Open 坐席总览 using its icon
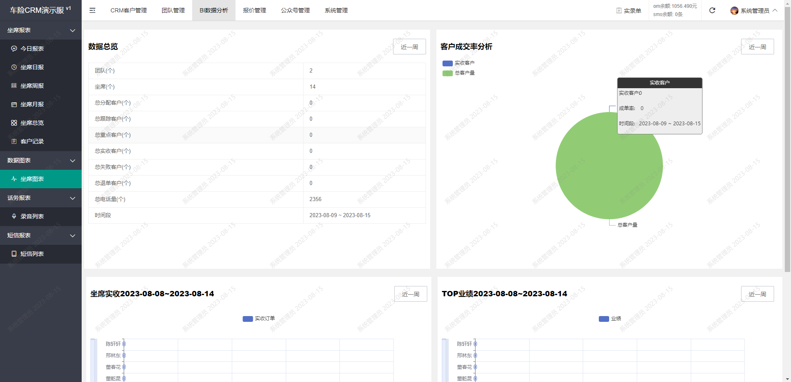Screen dimensions: 791x382 tap(14, 123)
